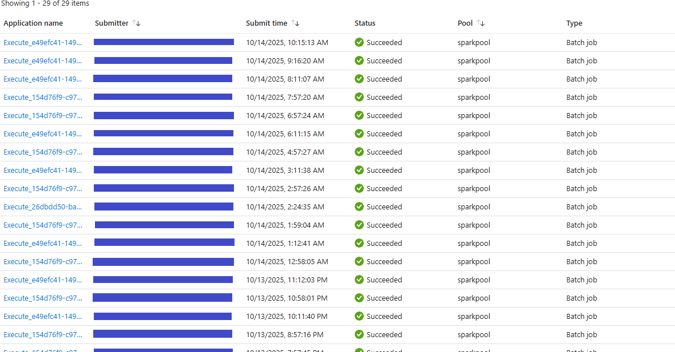Open application submitted 10/14/2025, 3:11:38 AM
Viewport: 675px width, 352px height.
coord(43,171)
